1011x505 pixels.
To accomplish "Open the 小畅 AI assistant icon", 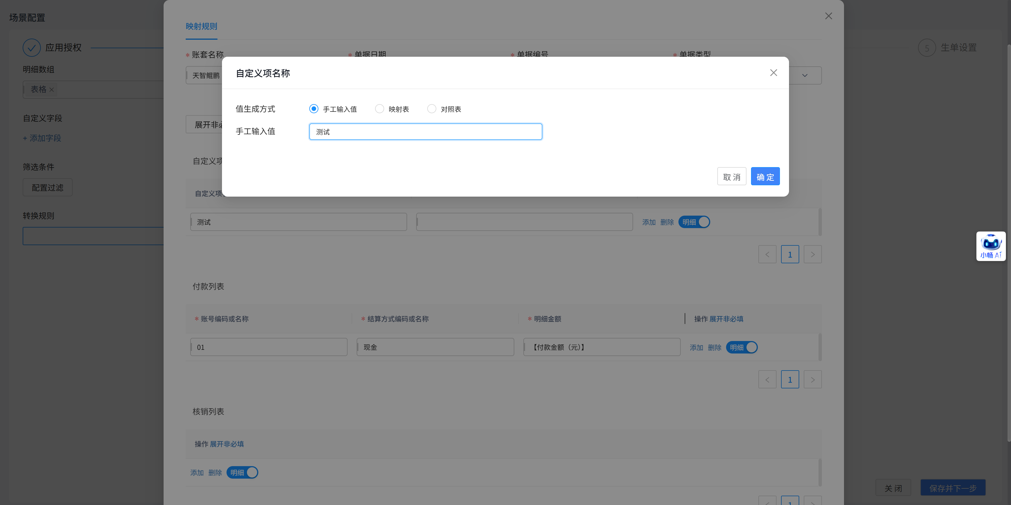I will click(991, 246).
